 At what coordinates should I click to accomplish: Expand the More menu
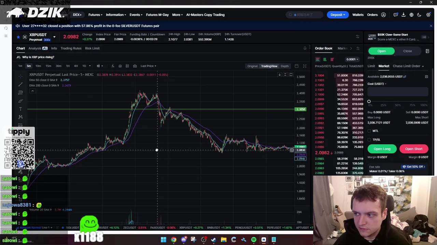click(x=177, y=15)
